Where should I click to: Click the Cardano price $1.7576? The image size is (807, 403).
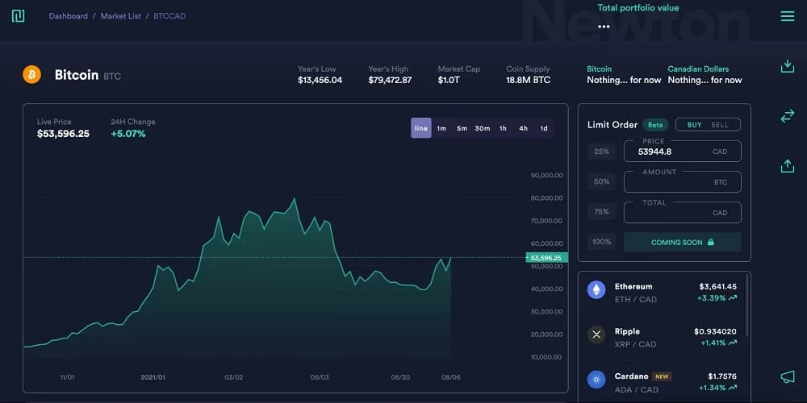tap(722, 376)
